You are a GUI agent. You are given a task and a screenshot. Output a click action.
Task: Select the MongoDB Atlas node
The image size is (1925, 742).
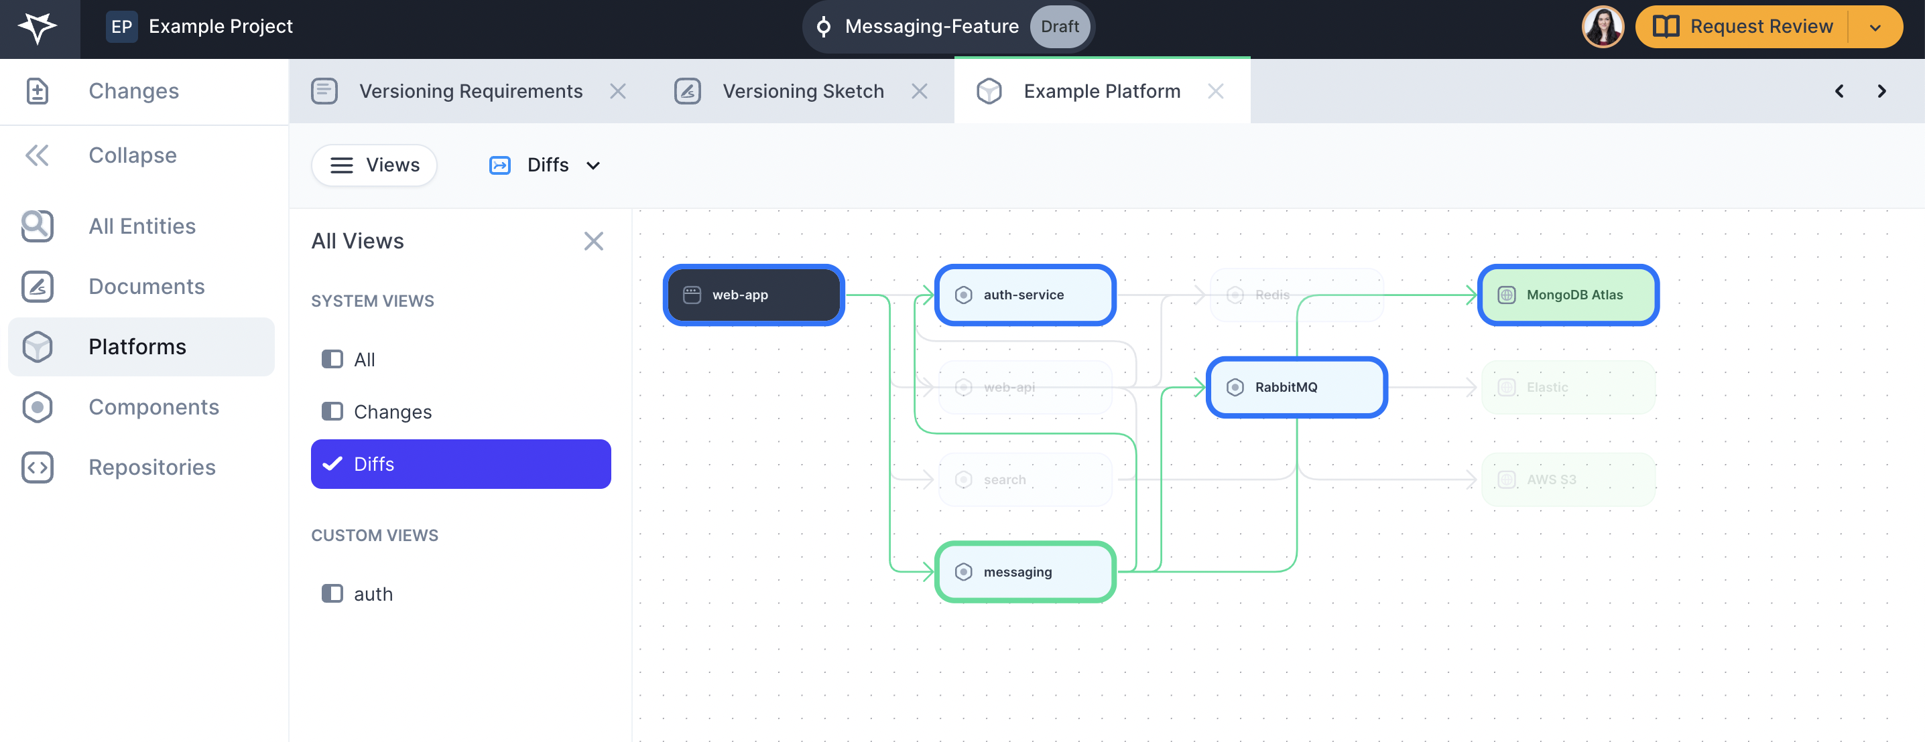[1568, 295]
